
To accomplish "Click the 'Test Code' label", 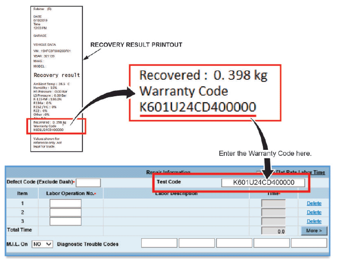I will (168, 182).
